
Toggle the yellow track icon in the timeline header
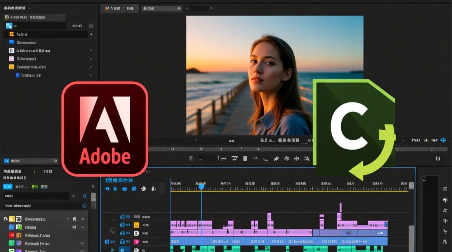(137, 225)
